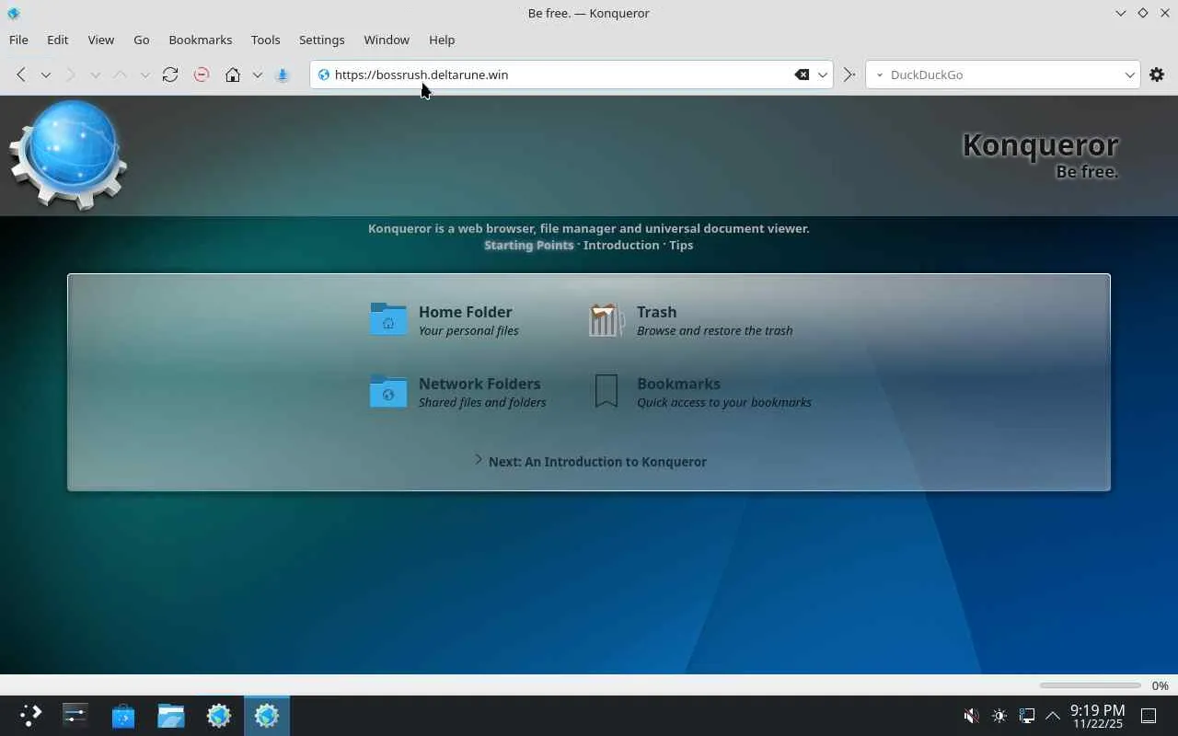1178x736 pixels.
Task: Click the muted volume tray icon
Action: click(971, 716)
